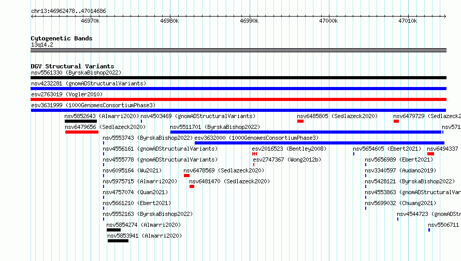Click the 46990k ruler label
Viewport: 461px width, 261px height.
pos(249,21)
